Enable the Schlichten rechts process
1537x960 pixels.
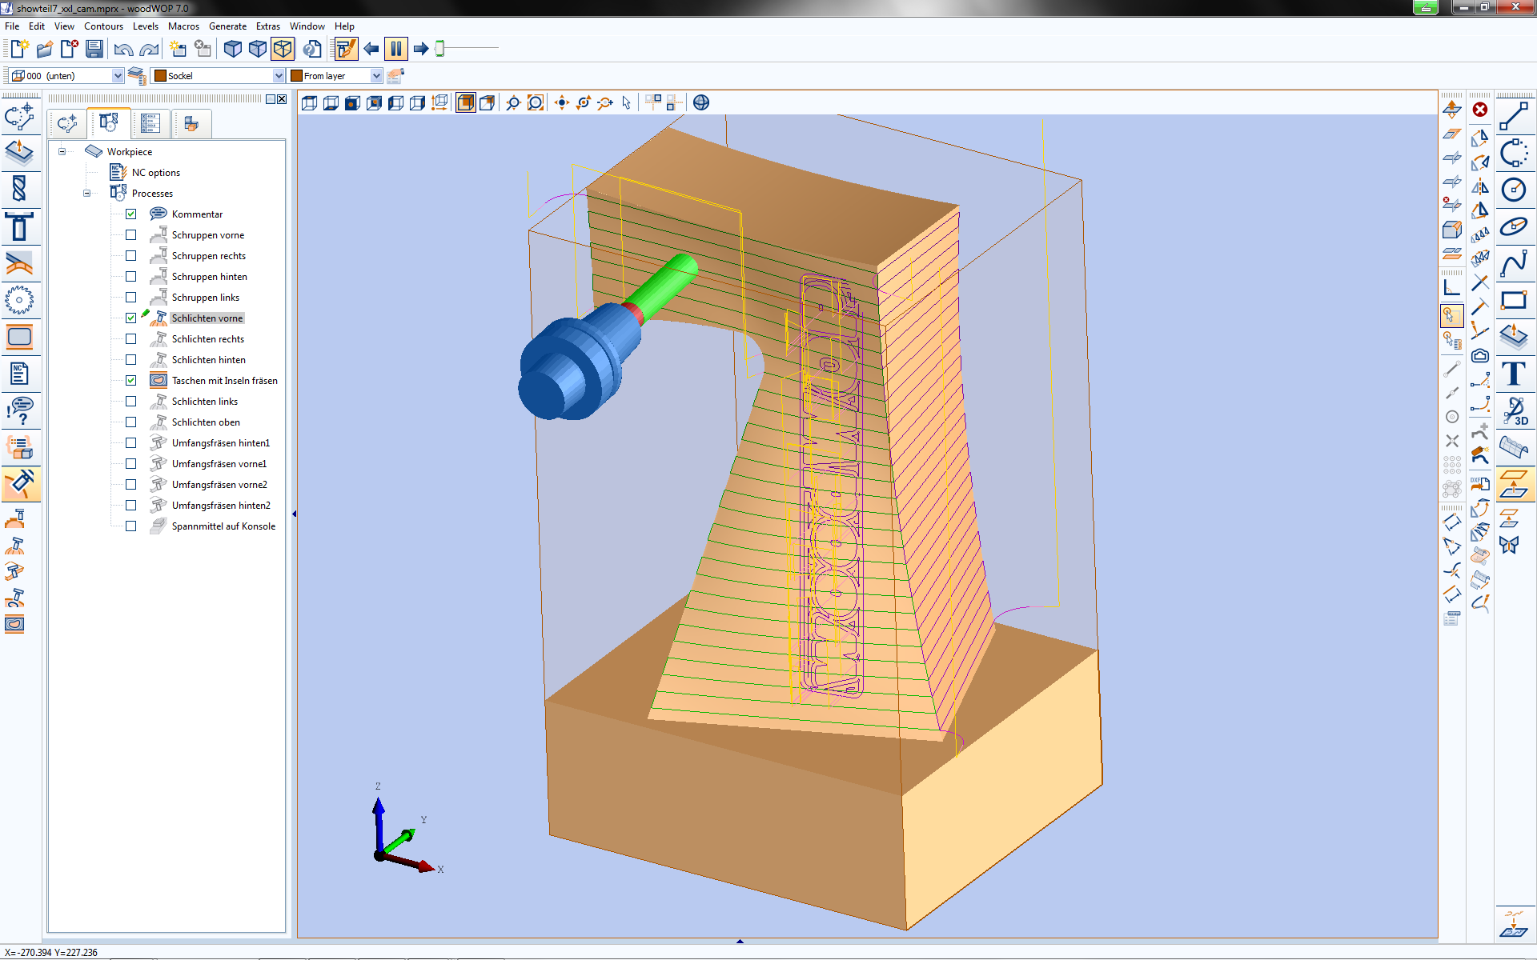pos(130,338)
